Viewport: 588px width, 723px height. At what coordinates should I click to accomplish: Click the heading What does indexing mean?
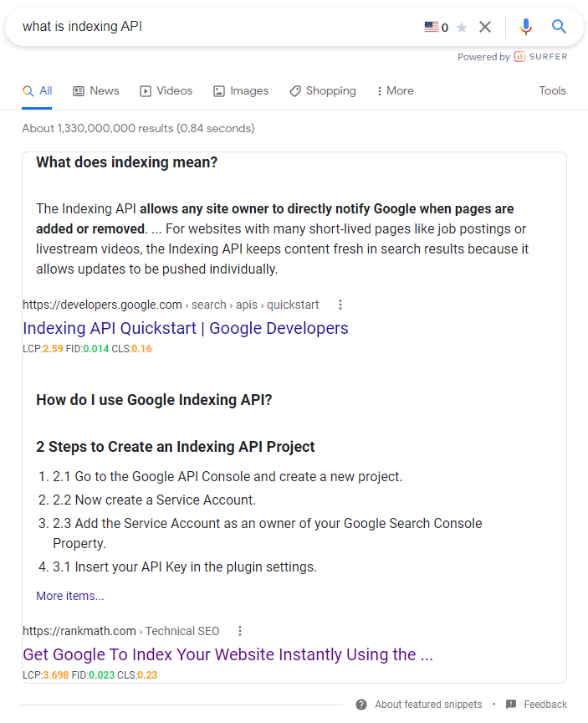[x=127, y=162]
